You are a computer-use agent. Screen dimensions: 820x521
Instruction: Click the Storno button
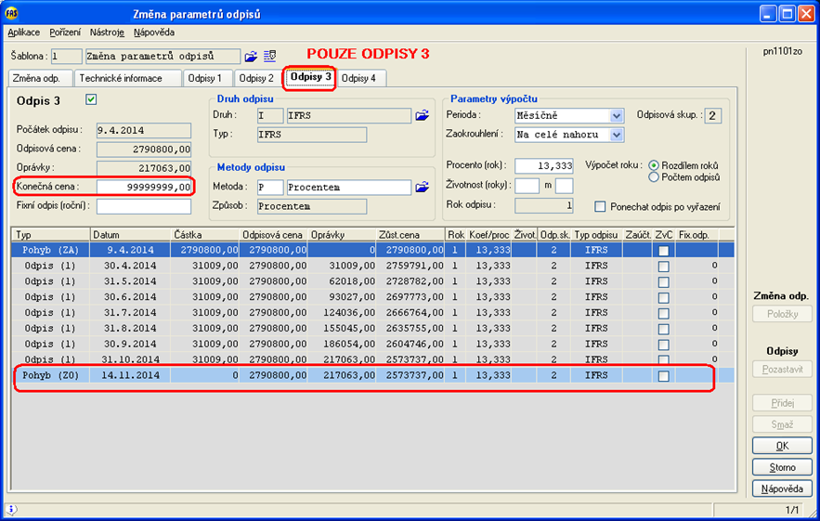tap(782, 467)
